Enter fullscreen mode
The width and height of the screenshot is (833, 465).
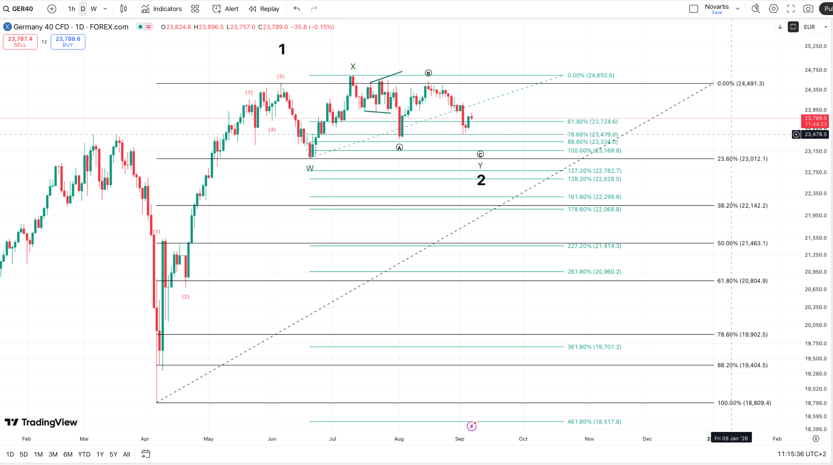point(791,9)
